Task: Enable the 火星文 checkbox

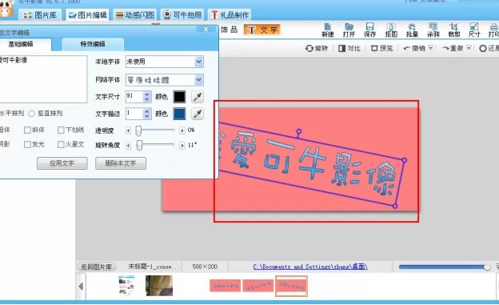Action: click(61, 145)
